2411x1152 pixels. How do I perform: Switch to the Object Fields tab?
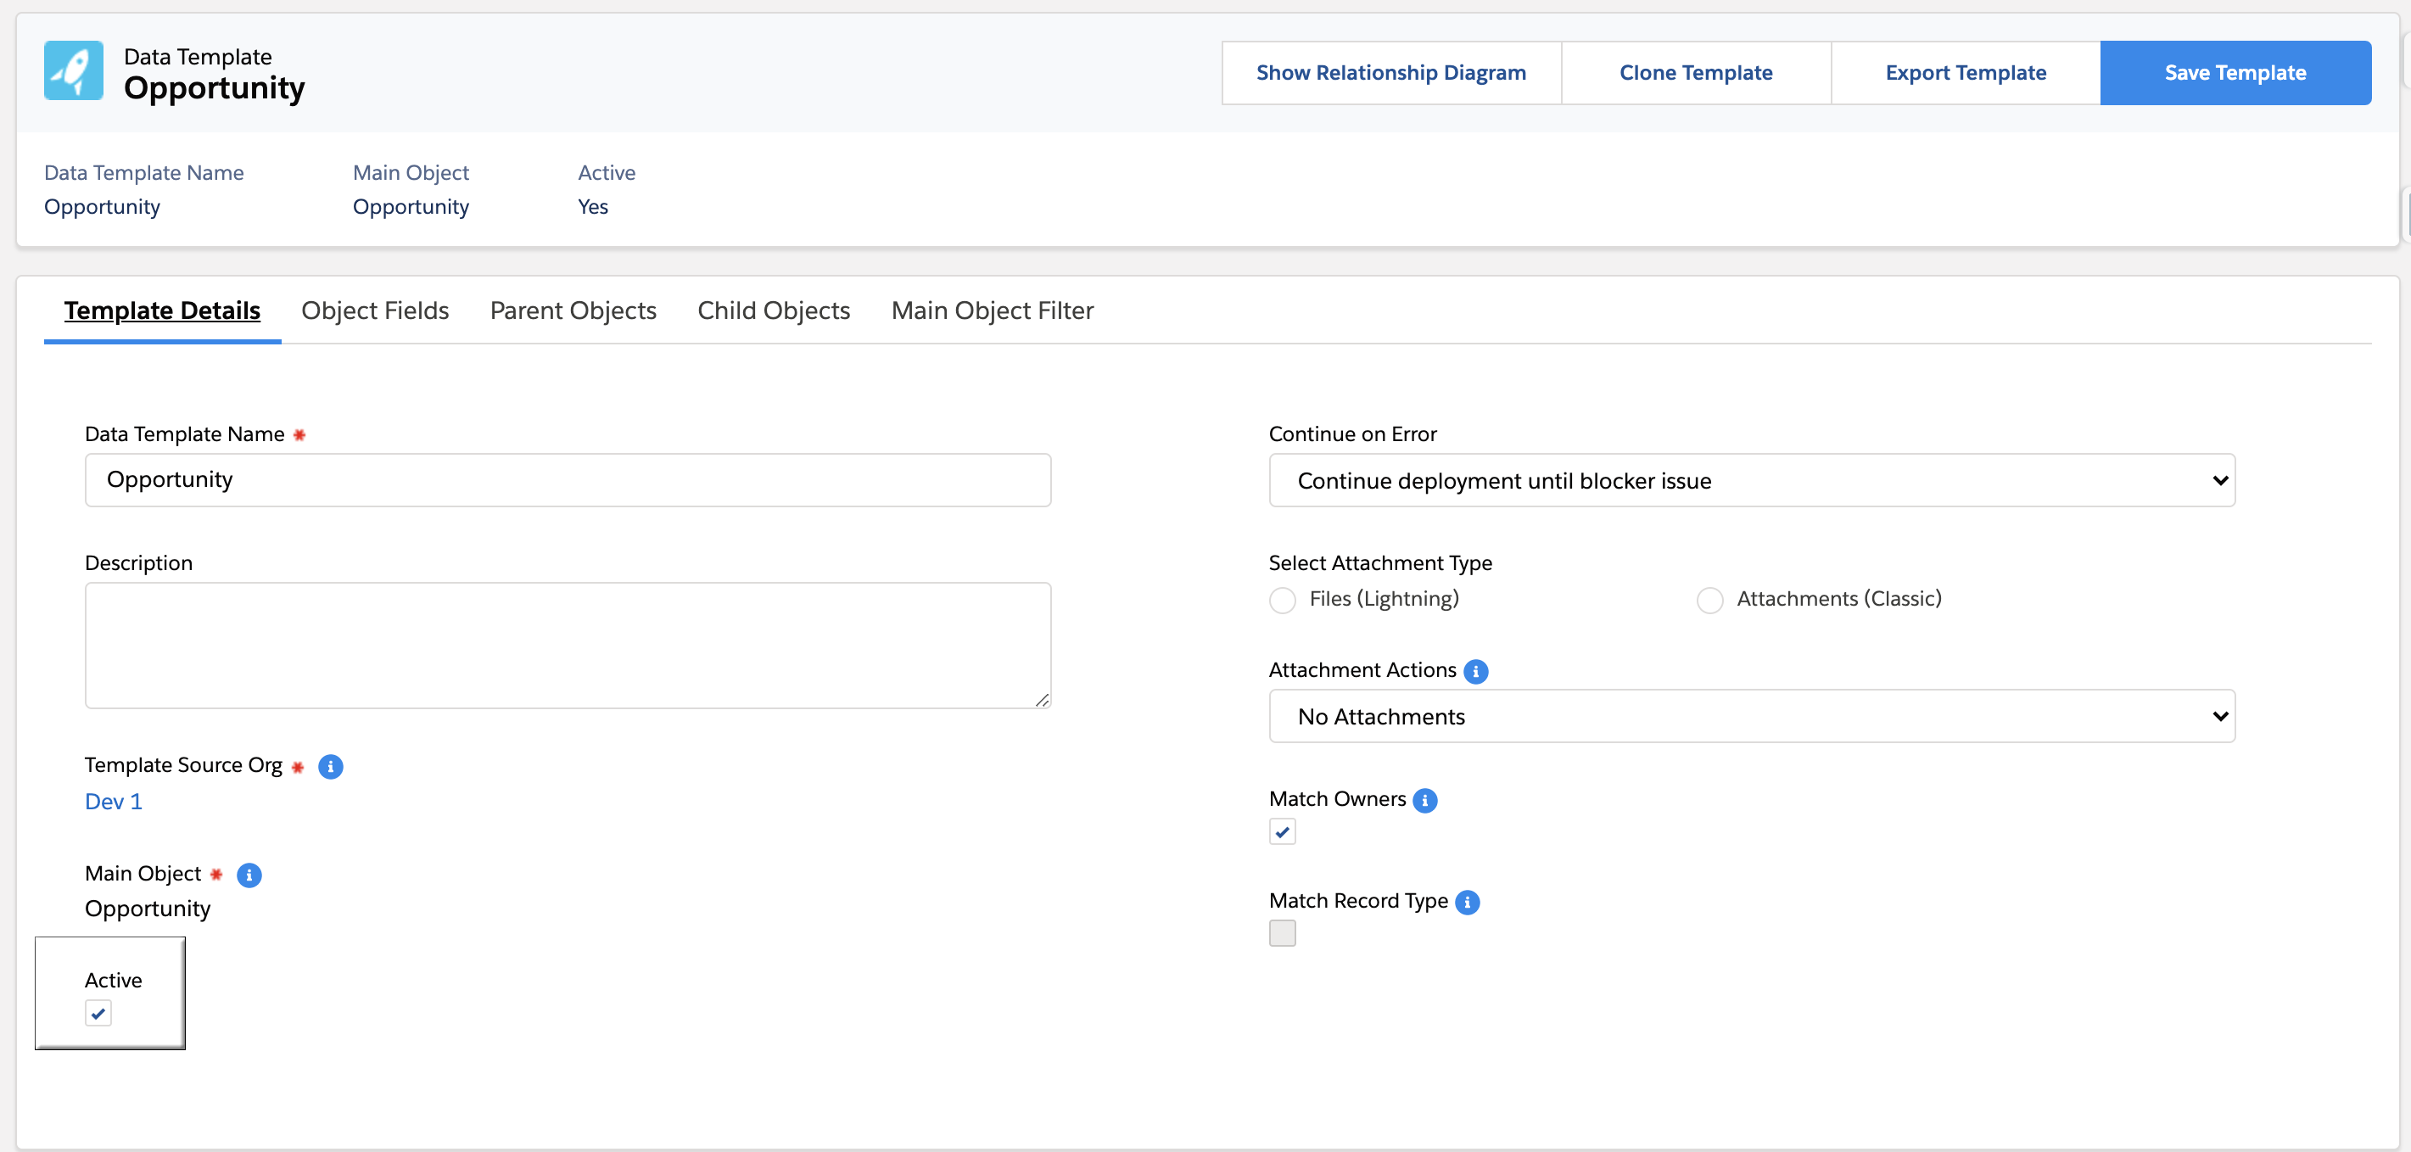[x=375, y=310]
